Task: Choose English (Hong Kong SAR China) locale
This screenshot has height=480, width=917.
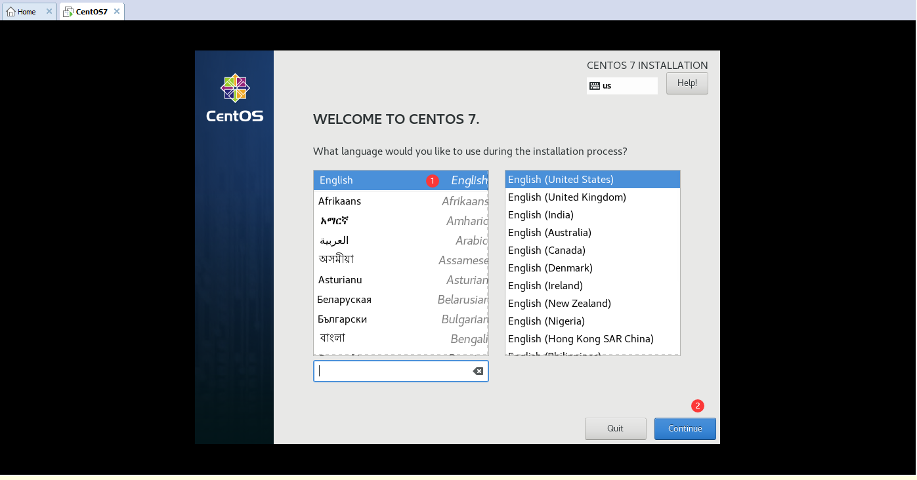Action: click(593, 339)
